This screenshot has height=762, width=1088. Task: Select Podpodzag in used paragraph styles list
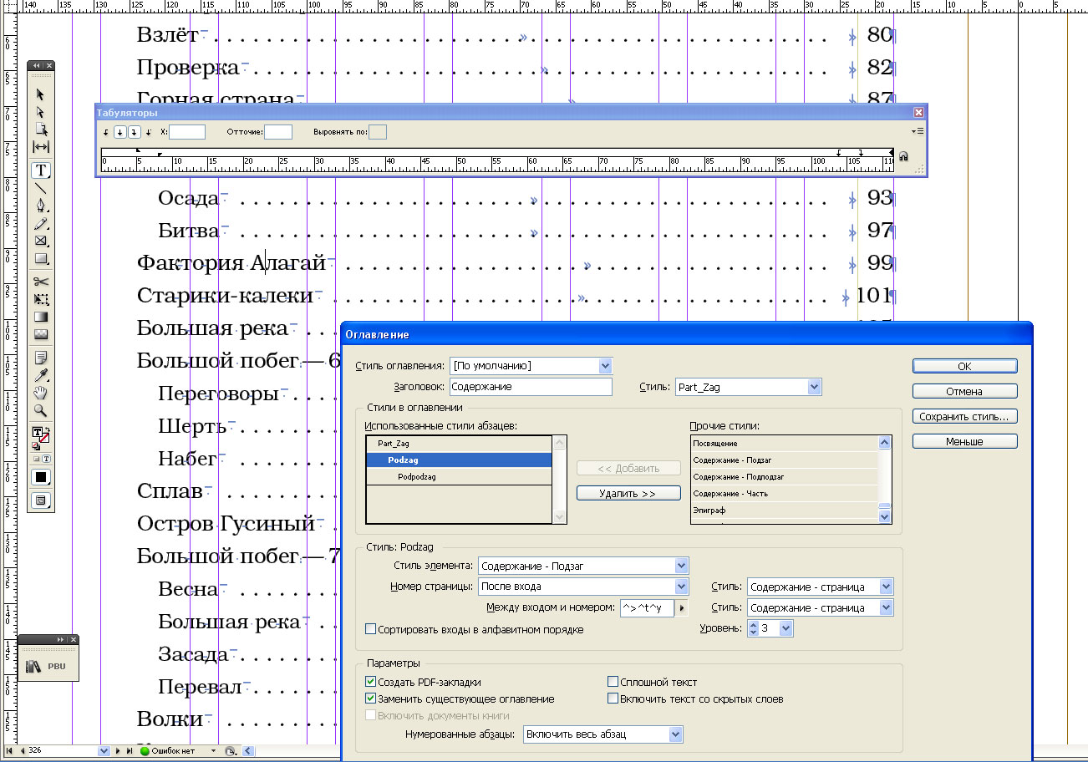click(x=459, y=477)
